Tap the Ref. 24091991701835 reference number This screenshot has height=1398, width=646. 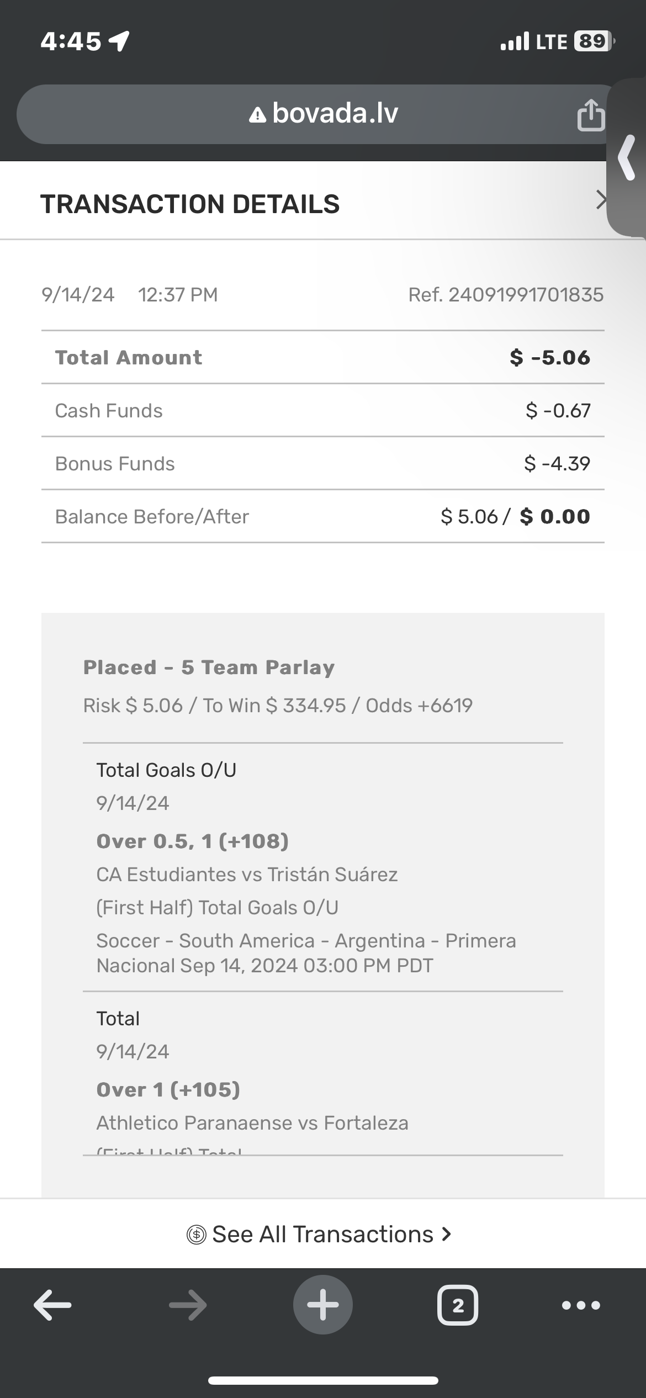tap(506, 295)
